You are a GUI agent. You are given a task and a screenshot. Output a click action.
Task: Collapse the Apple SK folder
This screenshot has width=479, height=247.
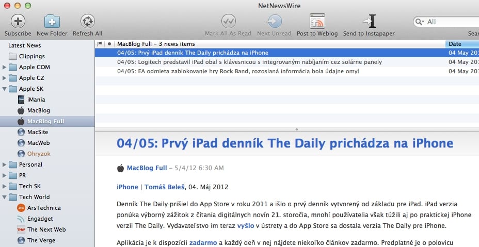(x=4, y=89)
